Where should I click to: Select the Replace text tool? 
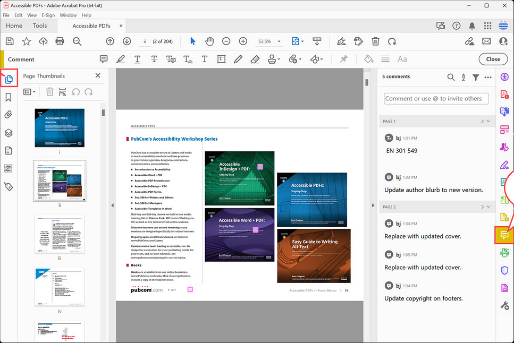coord(171,59)
